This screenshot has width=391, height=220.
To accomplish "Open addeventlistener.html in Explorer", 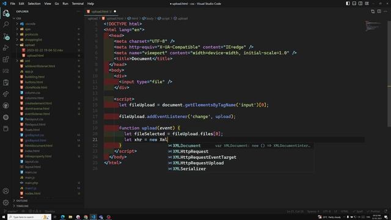I will click(x=48, y=66).
